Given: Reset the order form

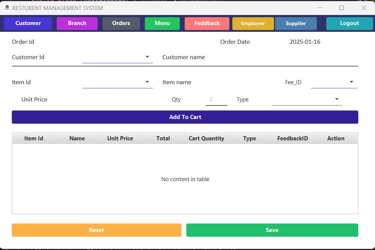Looking at the screenshot, I should click(x=96, y=230).
